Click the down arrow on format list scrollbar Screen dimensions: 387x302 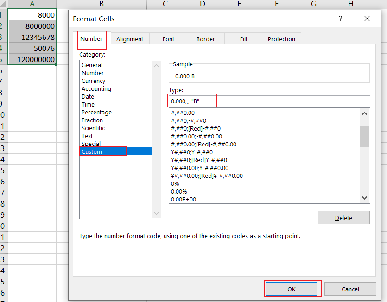(364, 197)
